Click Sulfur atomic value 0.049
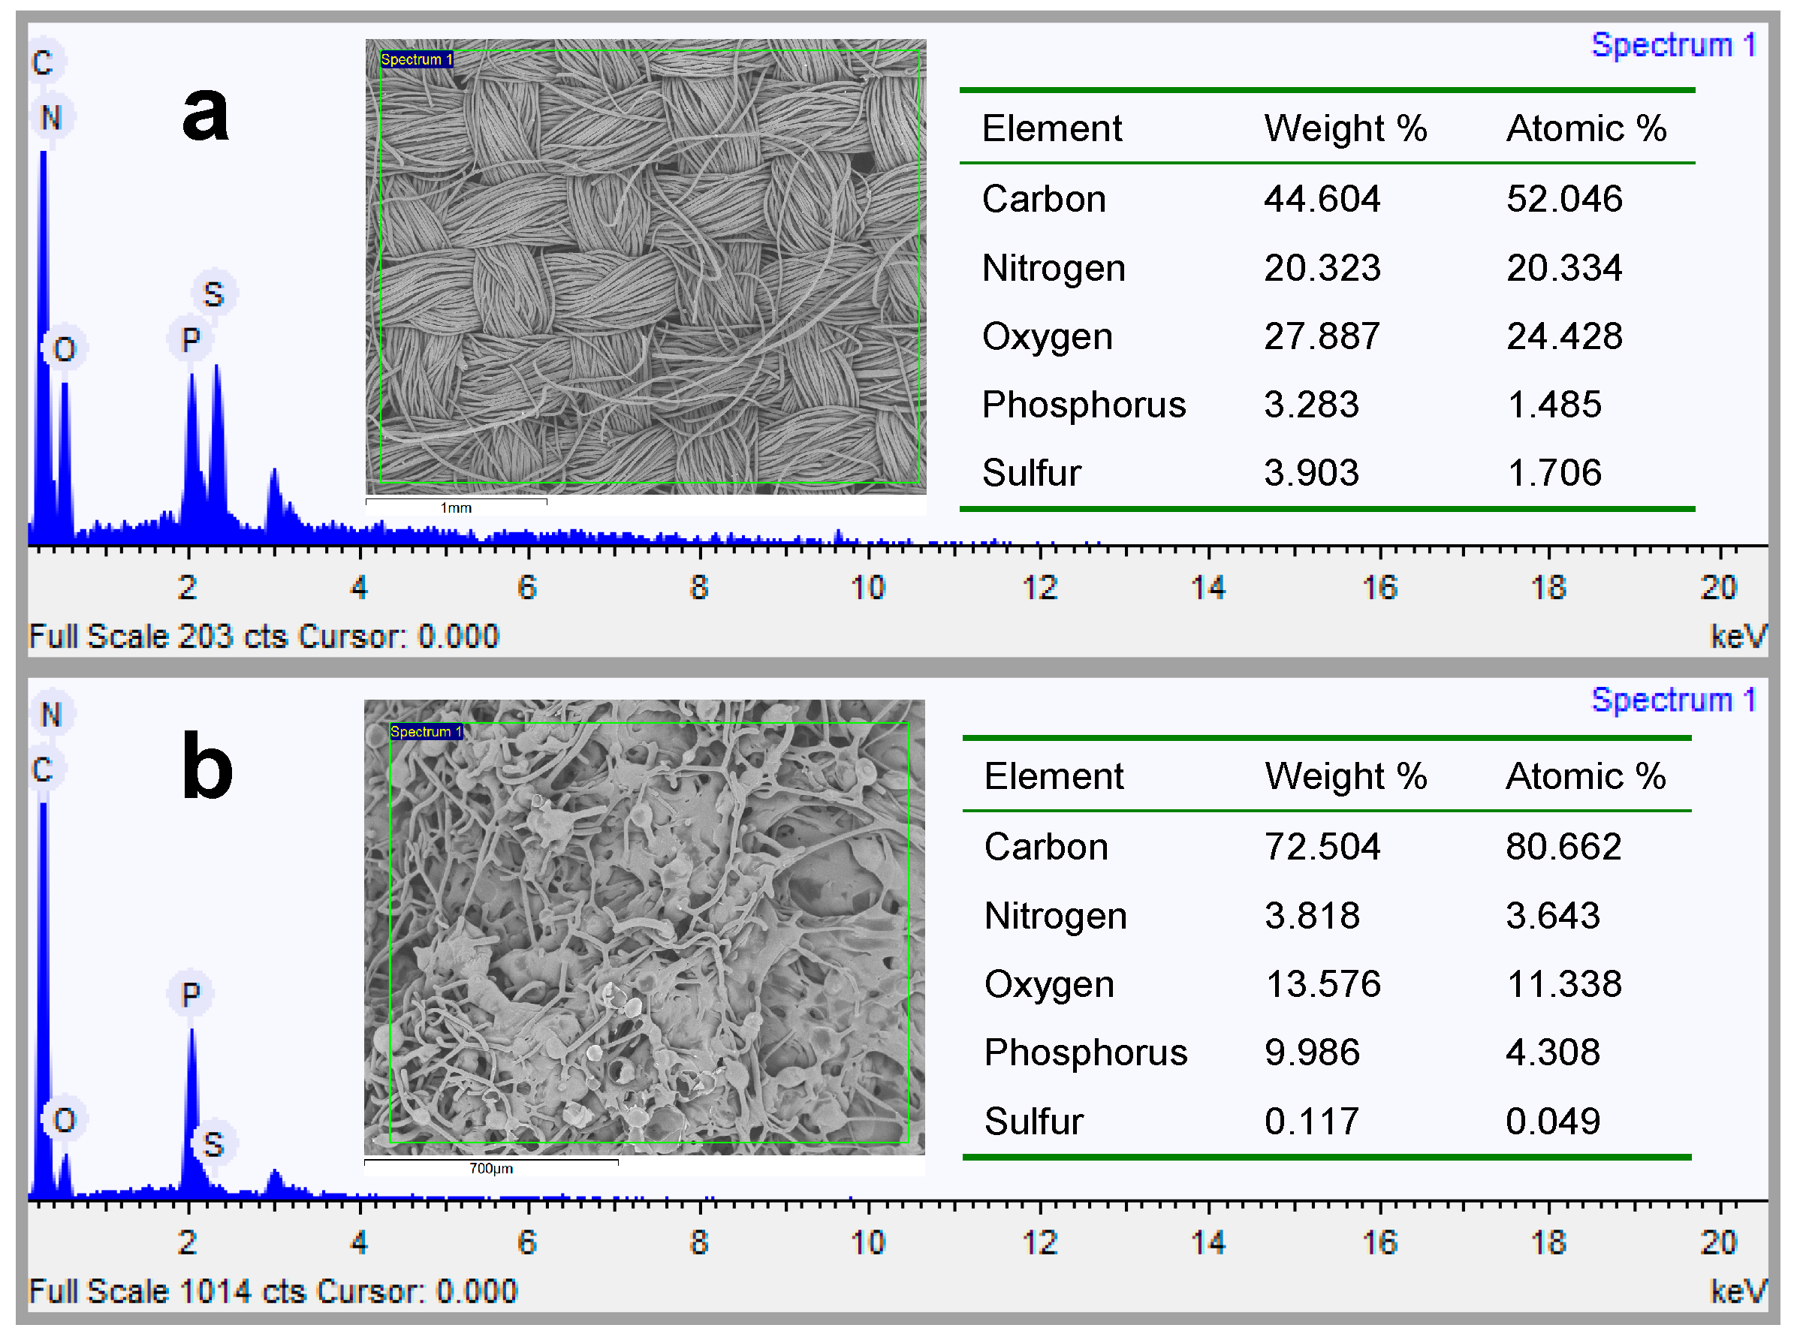1800x1343 pixels. 1553,1122
